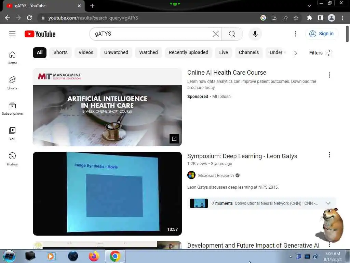Viewport: 350px width, 263px height.
Task: Open more options for MIT Sloan ad
Action: point(329,75)
